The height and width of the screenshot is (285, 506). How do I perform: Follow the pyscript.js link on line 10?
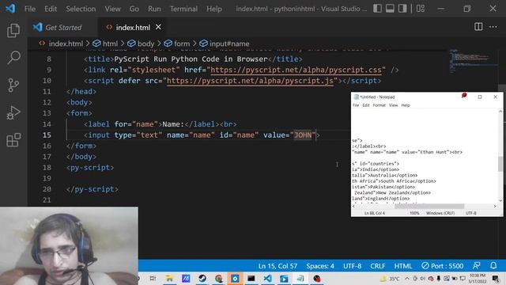[250, 81]
